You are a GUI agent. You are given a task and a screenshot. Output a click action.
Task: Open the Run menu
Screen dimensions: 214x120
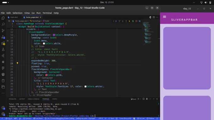click(38, 13)
